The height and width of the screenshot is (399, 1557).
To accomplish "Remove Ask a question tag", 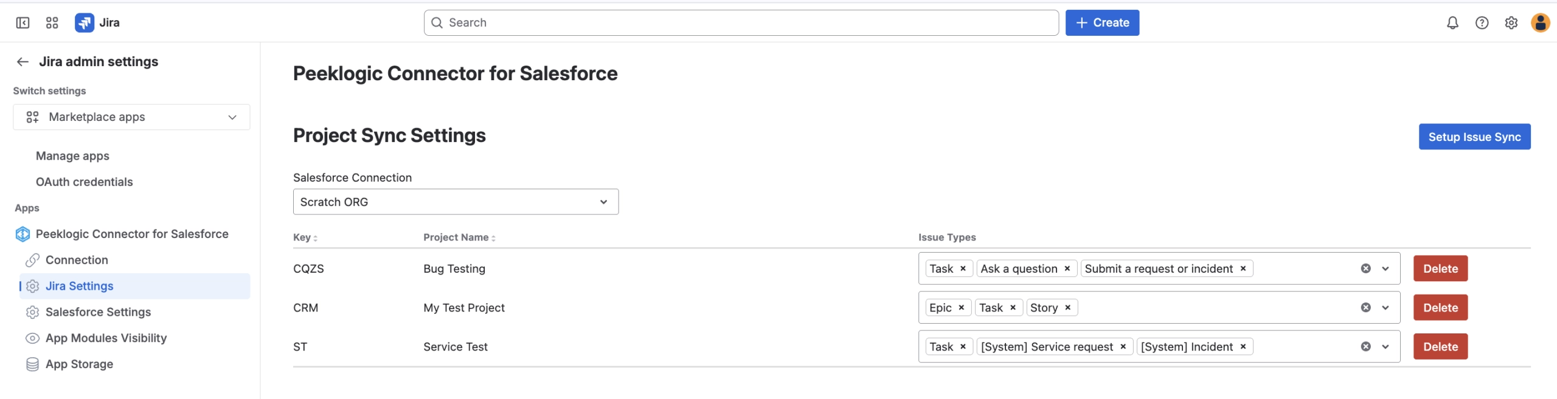I will coord(1067,268).
